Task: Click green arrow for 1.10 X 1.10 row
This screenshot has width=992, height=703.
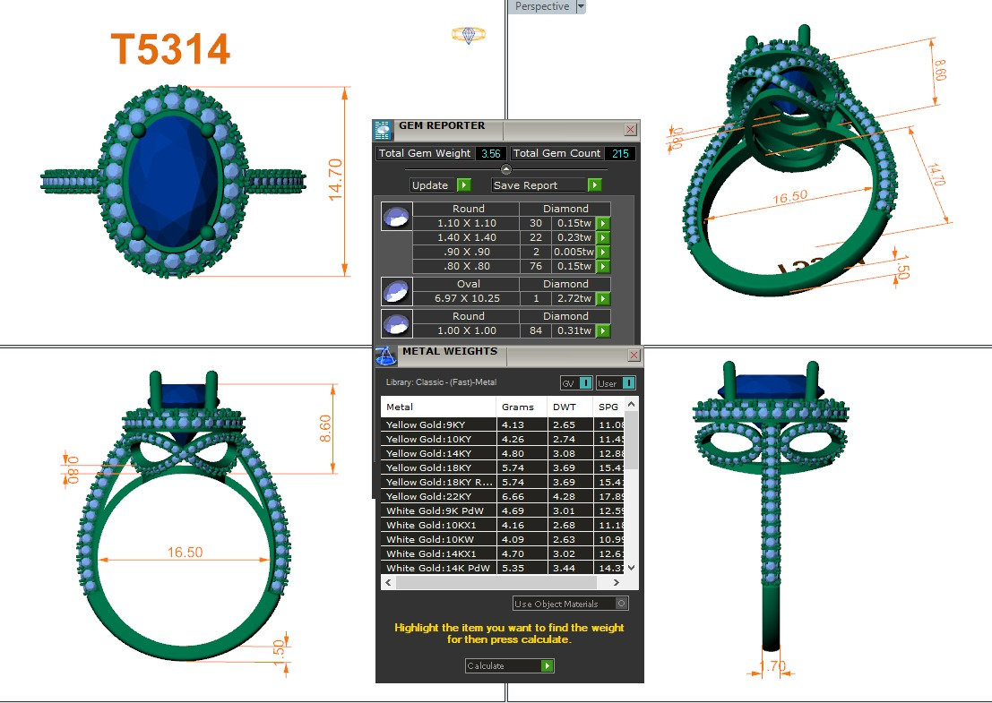Action: (x=603, y=223)
